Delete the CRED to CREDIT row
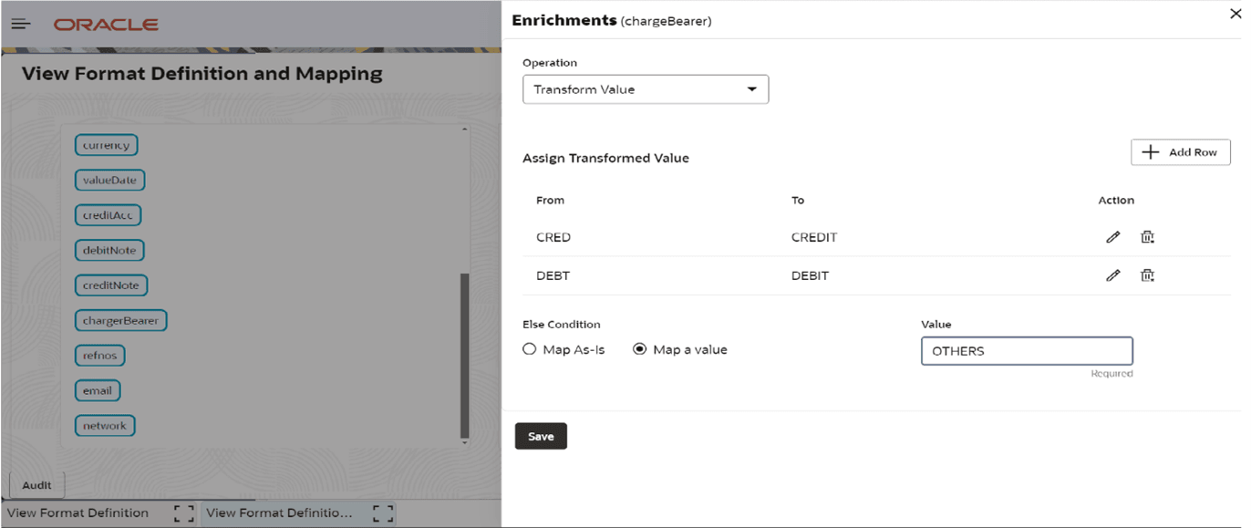1251x528 pixels. point(1147,237)
